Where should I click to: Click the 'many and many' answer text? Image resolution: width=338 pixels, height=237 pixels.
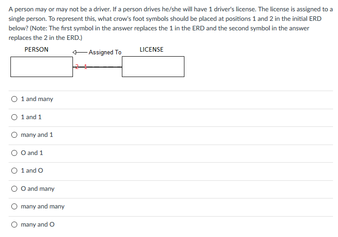43,206
